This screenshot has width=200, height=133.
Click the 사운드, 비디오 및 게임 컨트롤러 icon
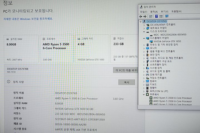147,58
